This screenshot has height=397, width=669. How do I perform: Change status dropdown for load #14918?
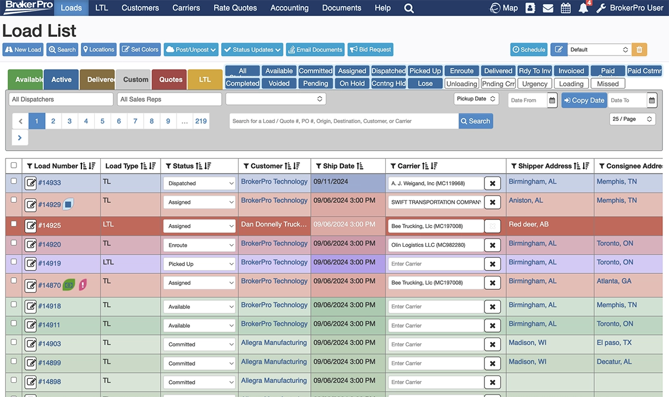(x=199, y=306)
